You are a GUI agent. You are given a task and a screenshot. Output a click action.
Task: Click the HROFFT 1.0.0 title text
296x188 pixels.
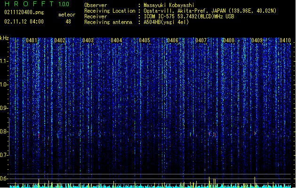[37, 4]
